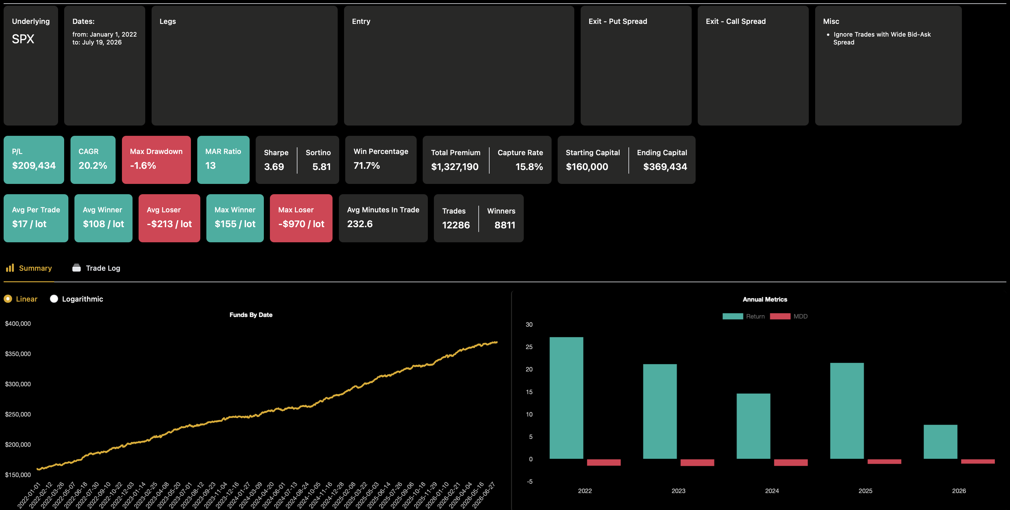
Task: Click the Dates panel date range
Action: [x=104, y=38]
